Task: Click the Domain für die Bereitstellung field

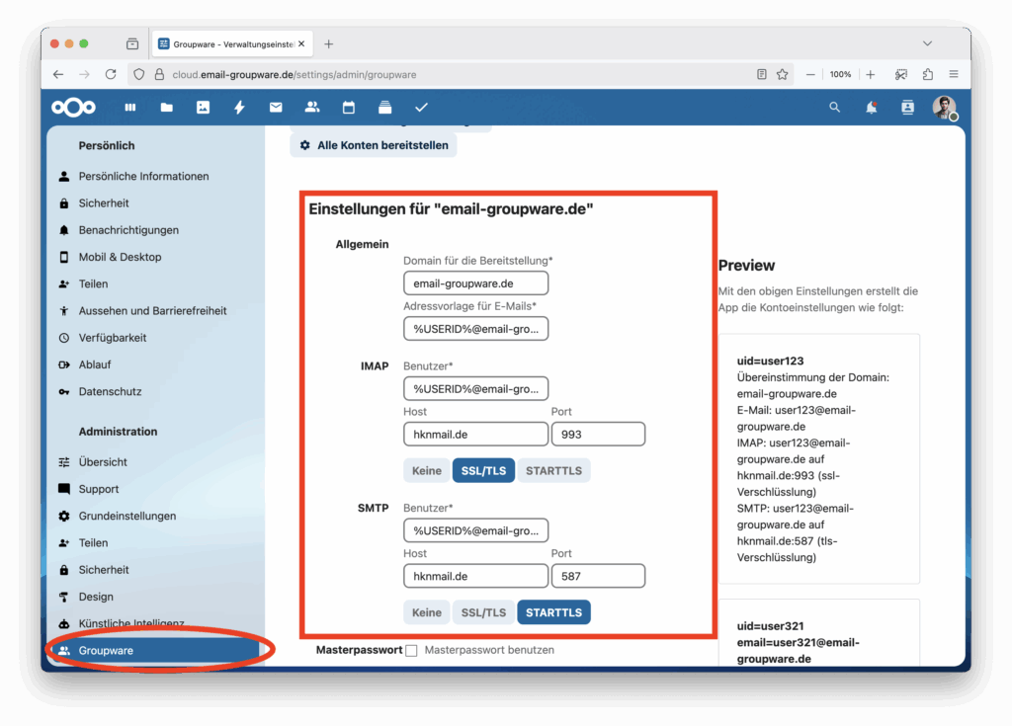Action: tap(475, 283)
